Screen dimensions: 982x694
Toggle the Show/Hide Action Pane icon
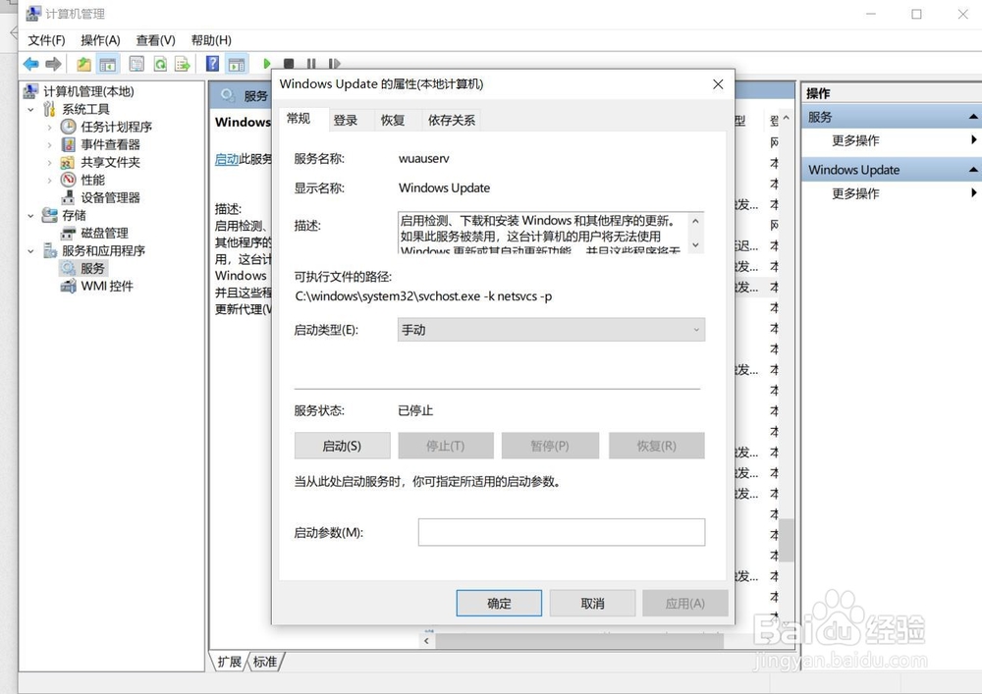click(x=237, y=64)
